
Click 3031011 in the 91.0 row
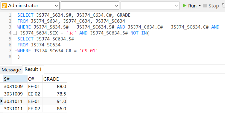click(15, 101)
